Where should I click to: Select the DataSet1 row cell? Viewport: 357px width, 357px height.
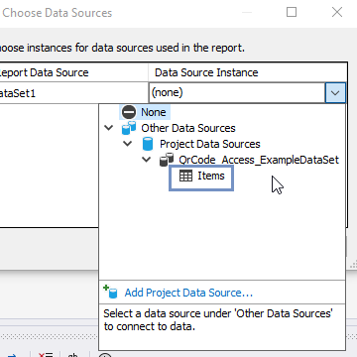(74, 93)
